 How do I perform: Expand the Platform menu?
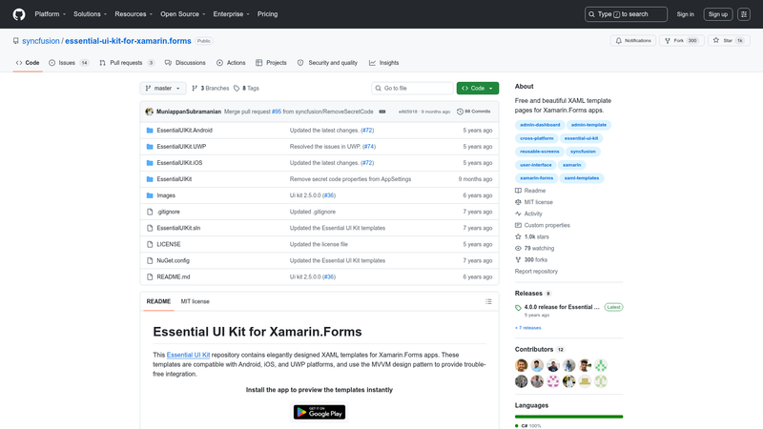(51, 14)
